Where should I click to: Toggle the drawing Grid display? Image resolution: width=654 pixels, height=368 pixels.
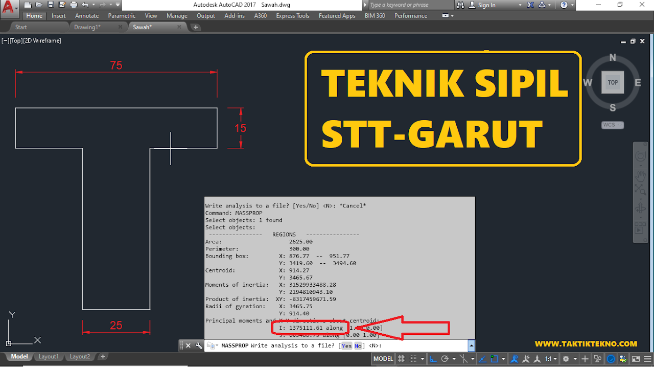click(402, 359)
